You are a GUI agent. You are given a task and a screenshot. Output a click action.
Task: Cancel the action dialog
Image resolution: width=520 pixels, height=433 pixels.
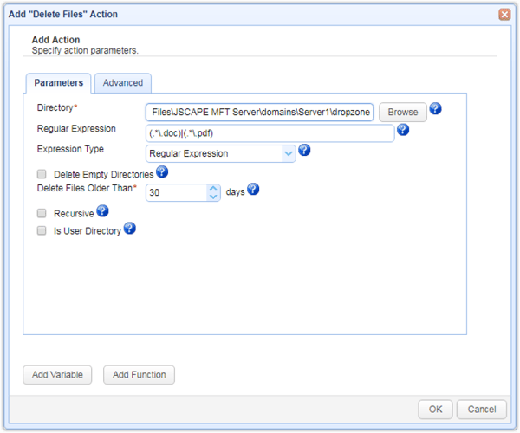[482, 410]
